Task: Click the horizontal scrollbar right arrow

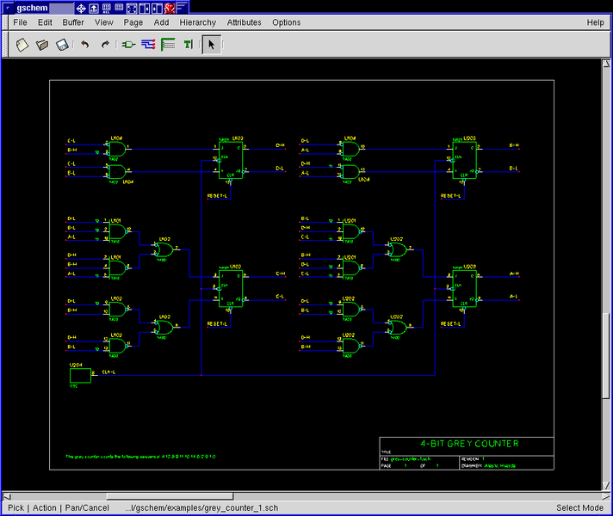Action: (605, 496)
